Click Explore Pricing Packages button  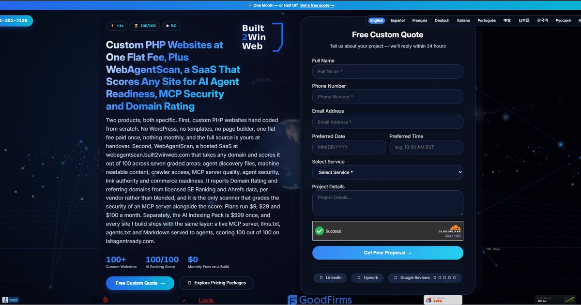216,283
